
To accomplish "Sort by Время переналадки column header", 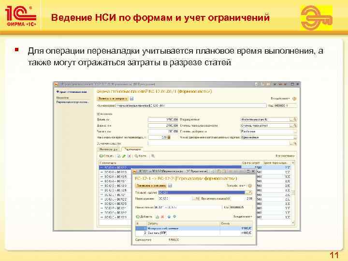I will click(276, 163).
